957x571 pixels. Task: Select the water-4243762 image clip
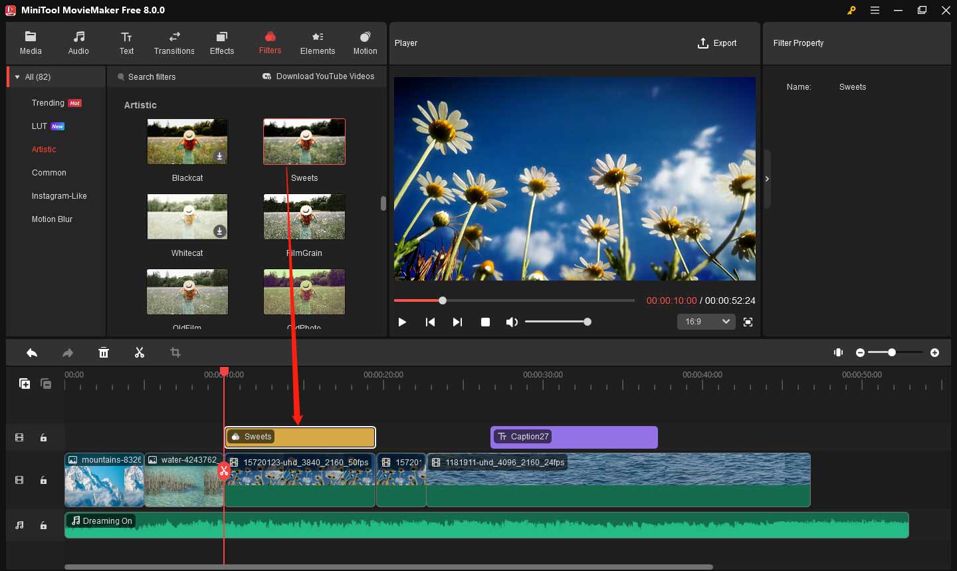[x=183, y=480]
